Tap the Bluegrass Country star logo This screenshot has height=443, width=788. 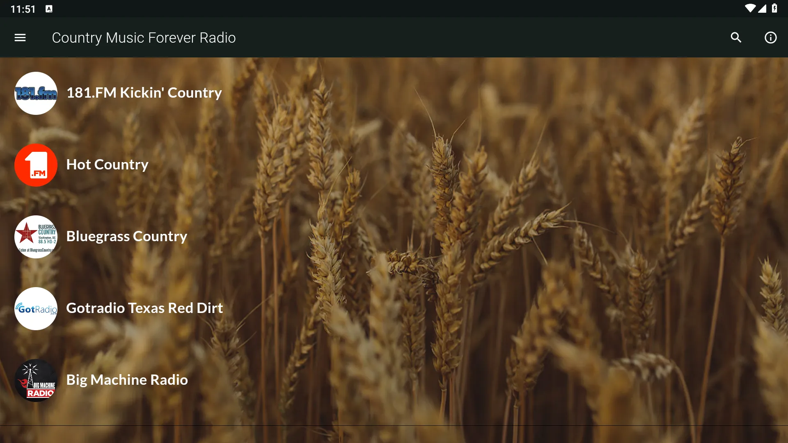pos(36,237)
